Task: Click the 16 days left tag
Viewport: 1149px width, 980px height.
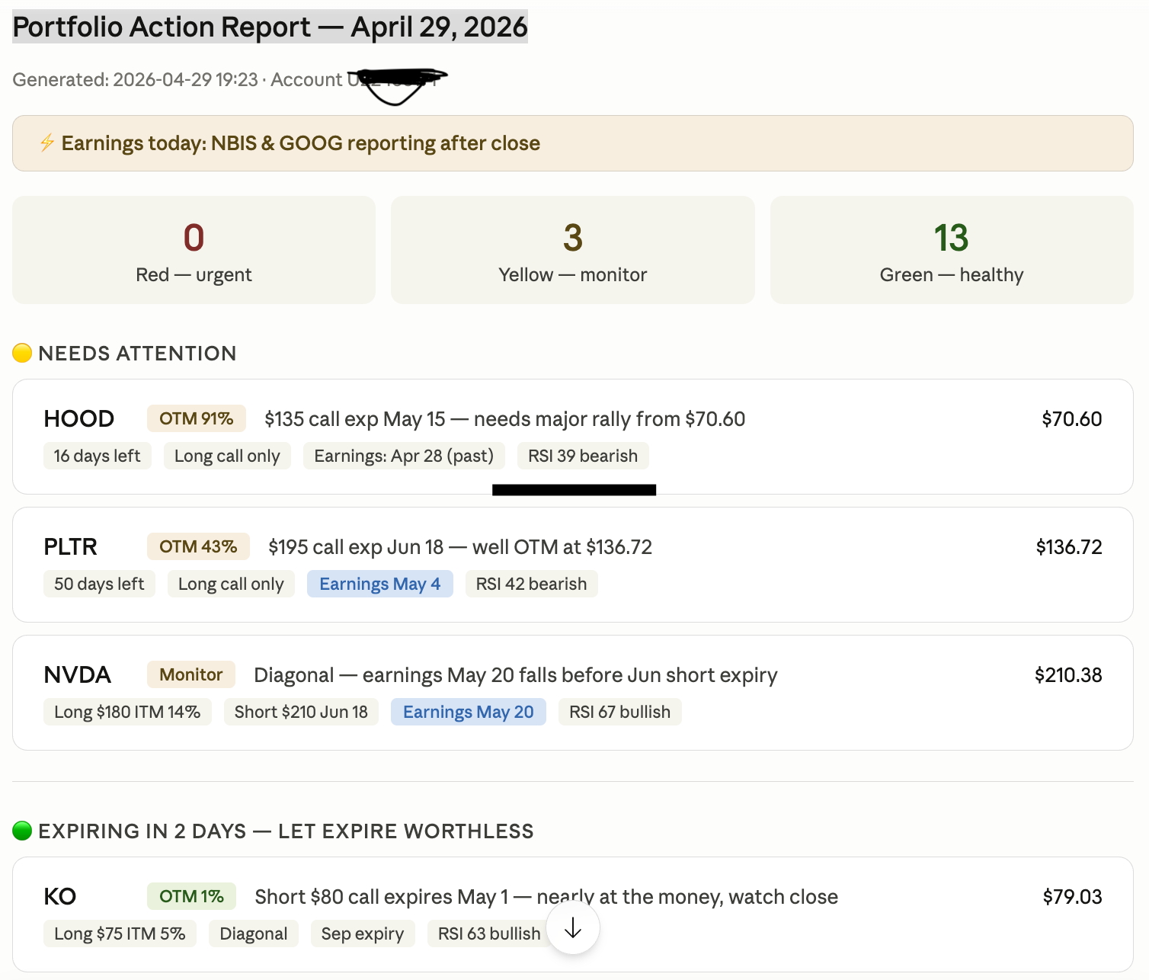Action: (97, 456)
